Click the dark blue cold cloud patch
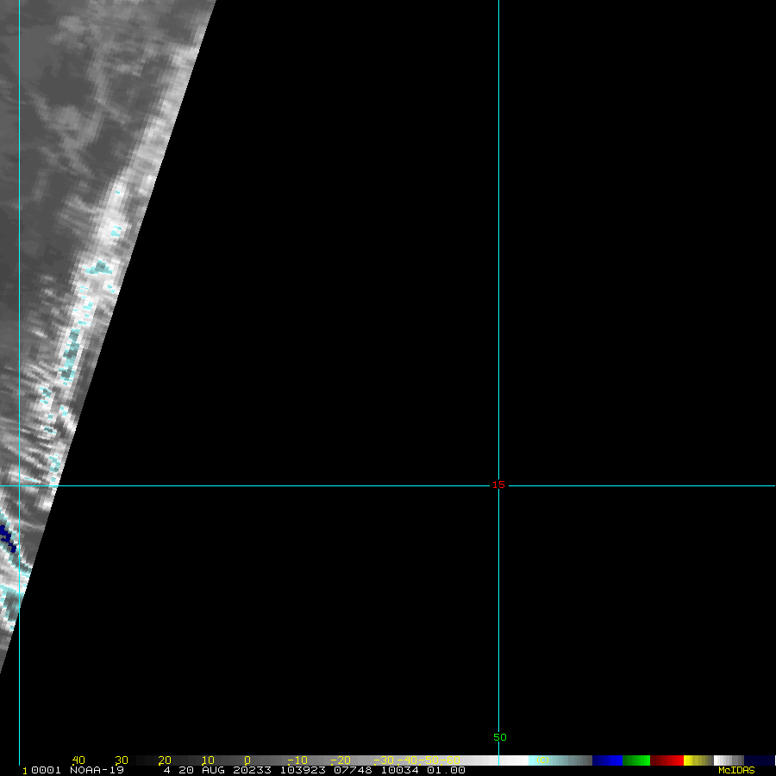Screen dimensions: 776x776 [x=8, y=539]
